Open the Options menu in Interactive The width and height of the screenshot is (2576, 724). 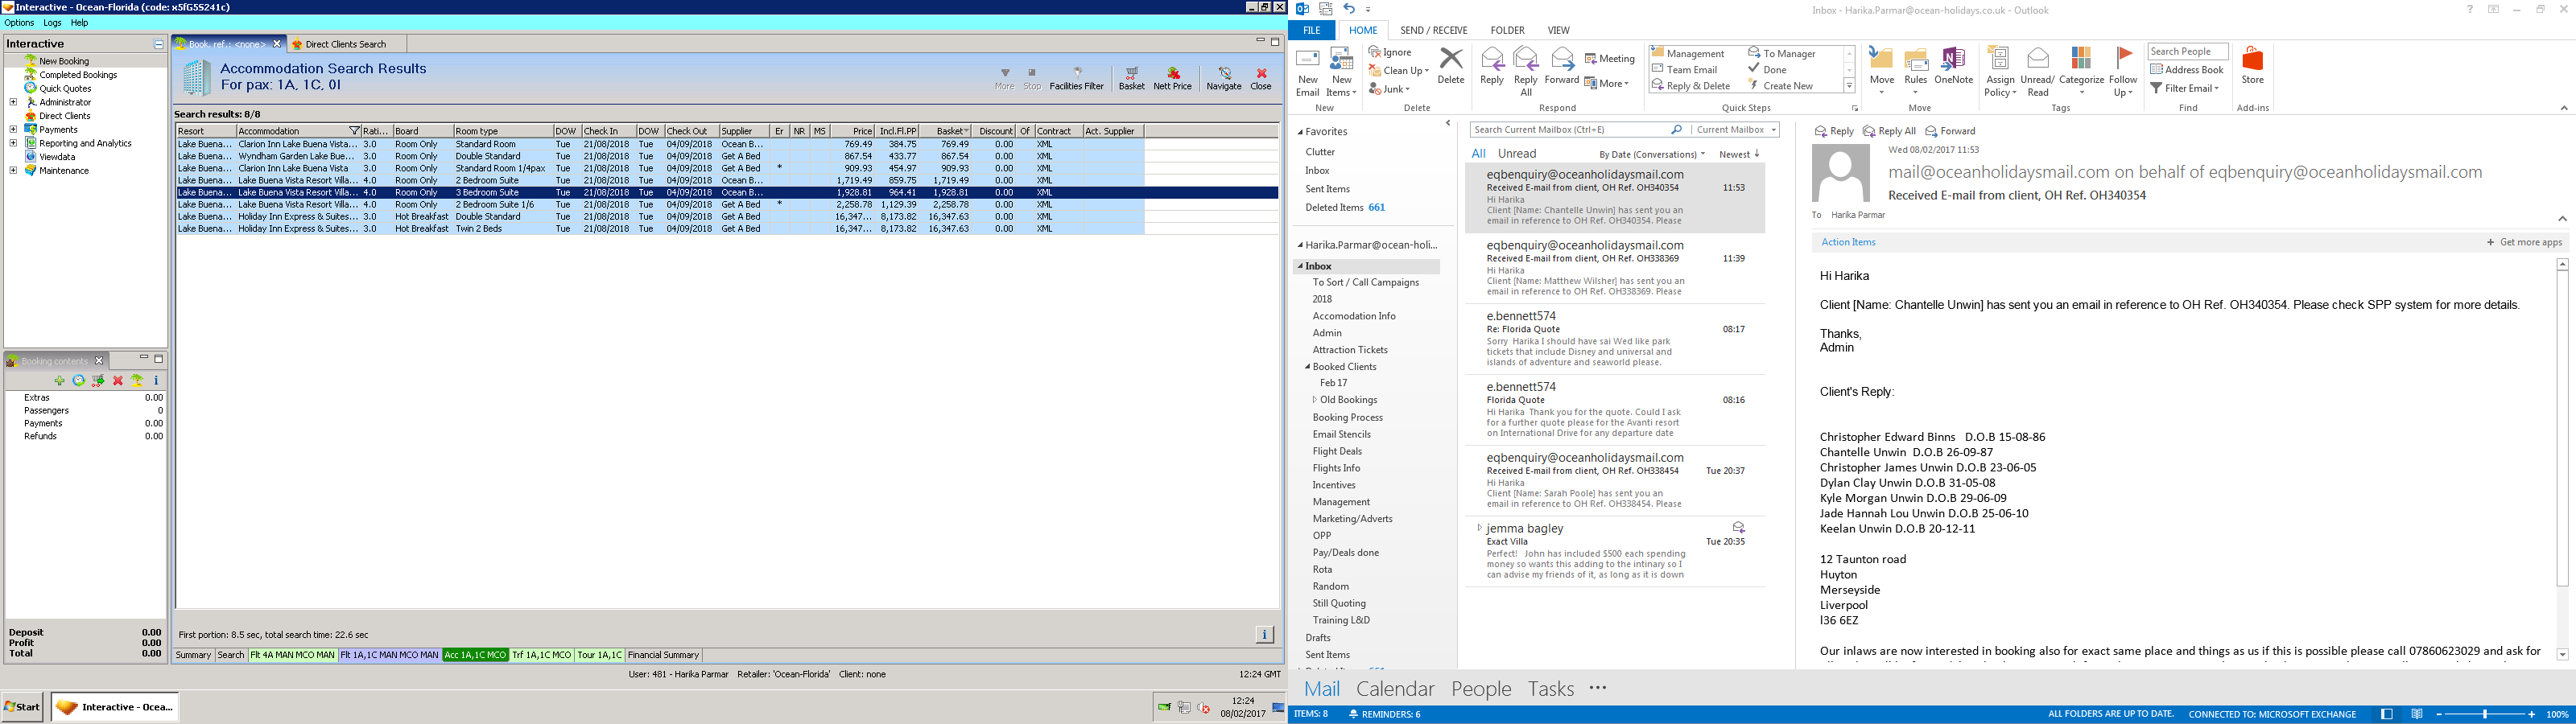19,22
